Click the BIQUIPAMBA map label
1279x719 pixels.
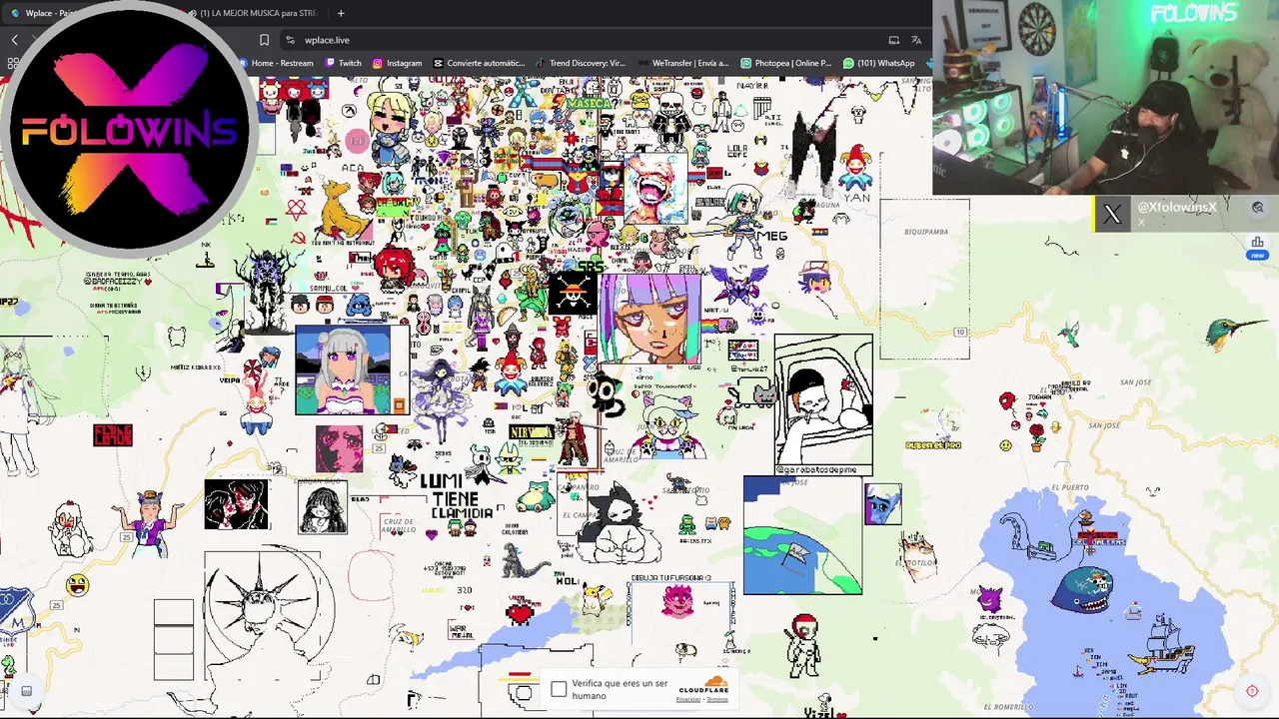[x=926, y=232]
